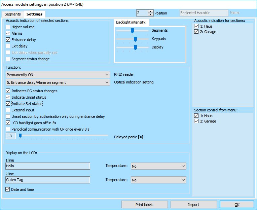
Task: Increase the Position number with up arrow
Action: (150, 11)
